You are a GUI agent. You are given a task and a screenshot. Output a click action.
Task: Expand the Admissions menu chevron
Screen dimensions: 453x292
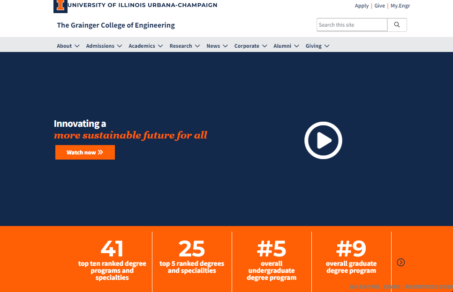120,46
